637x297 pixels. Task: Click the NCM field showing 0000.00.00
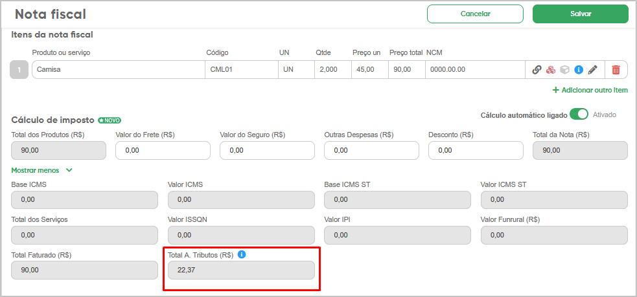coord(475,69)
